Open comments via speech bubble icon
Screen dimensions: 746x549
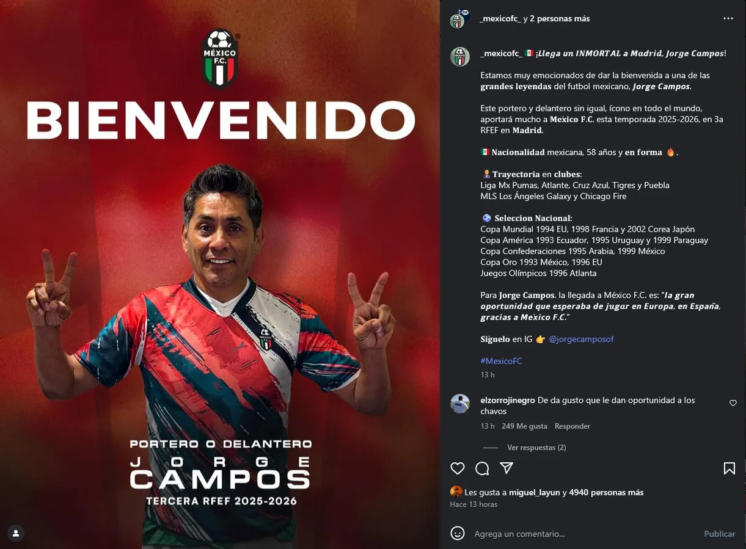click(x=482, y=468)
